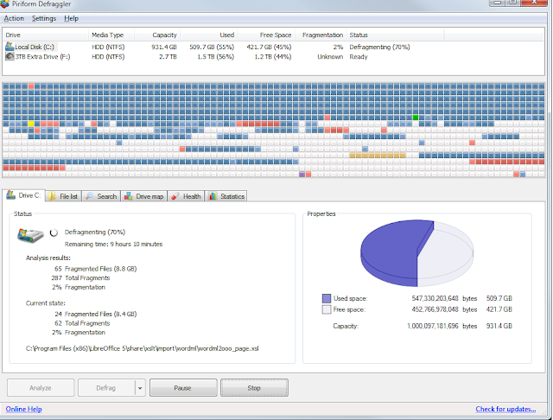Click the purple block in the drive map
This screenshot has height=420, width=553.
[x=302, y=174]
